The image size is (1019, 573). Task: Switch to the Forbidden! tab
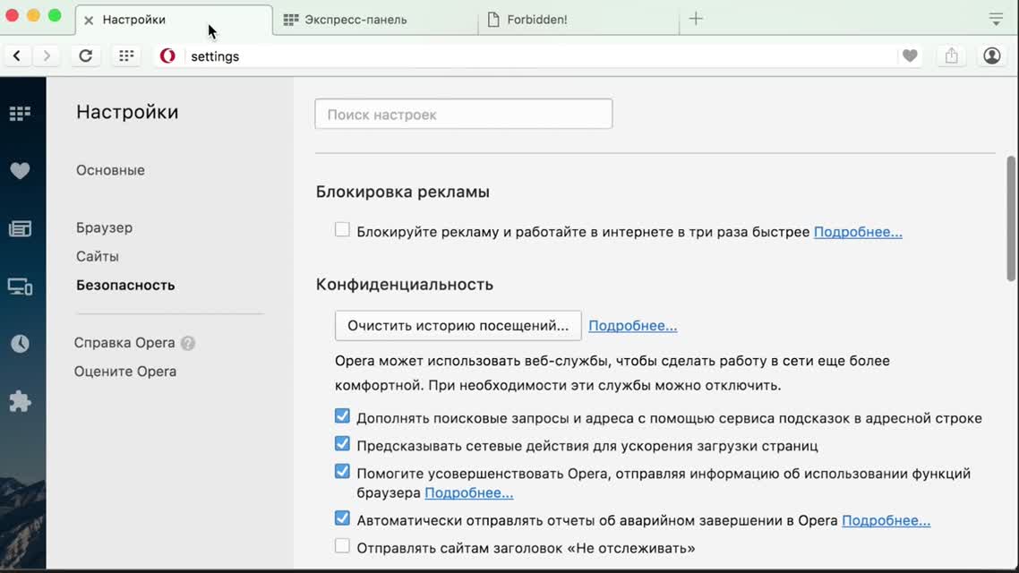[578, 20]
